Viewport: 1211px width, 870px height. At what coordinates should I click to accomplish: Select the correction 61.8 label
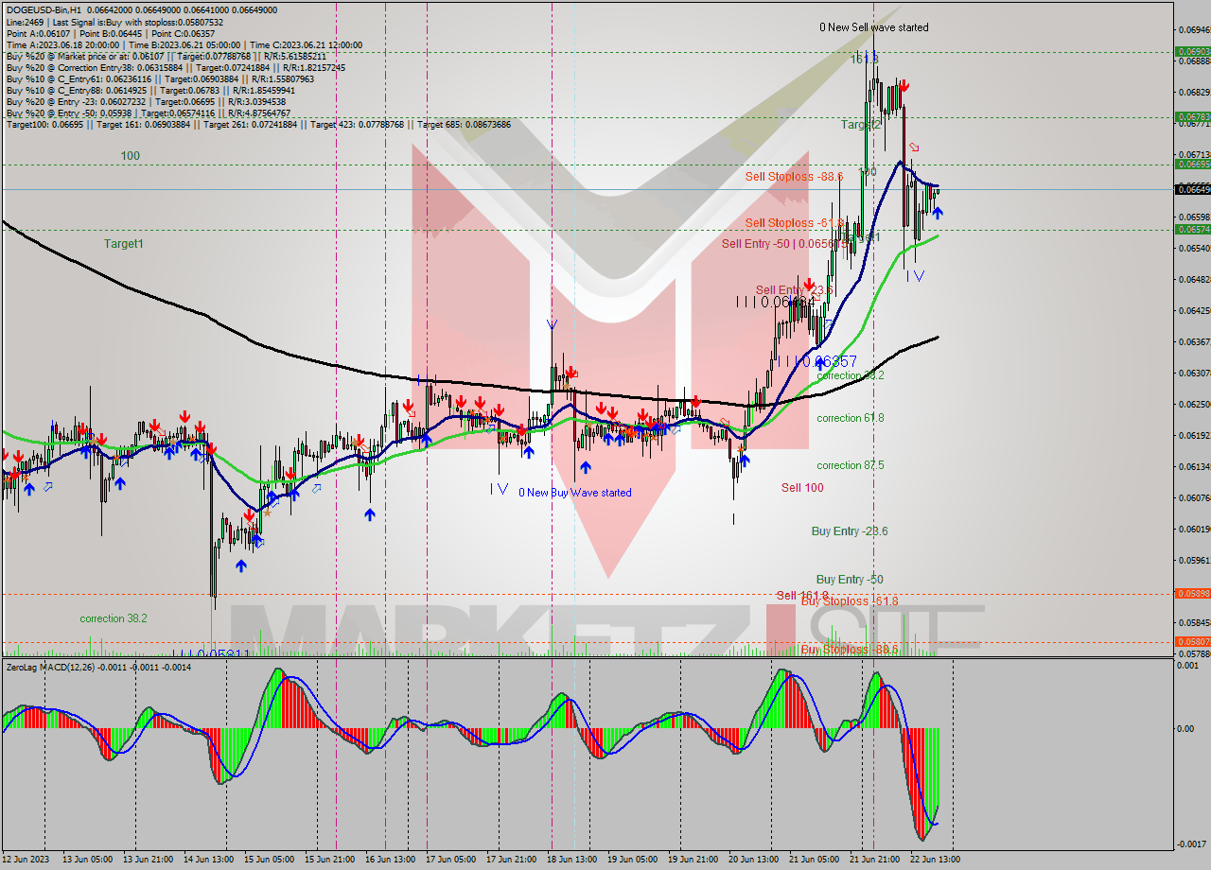[x=851, y=418]
